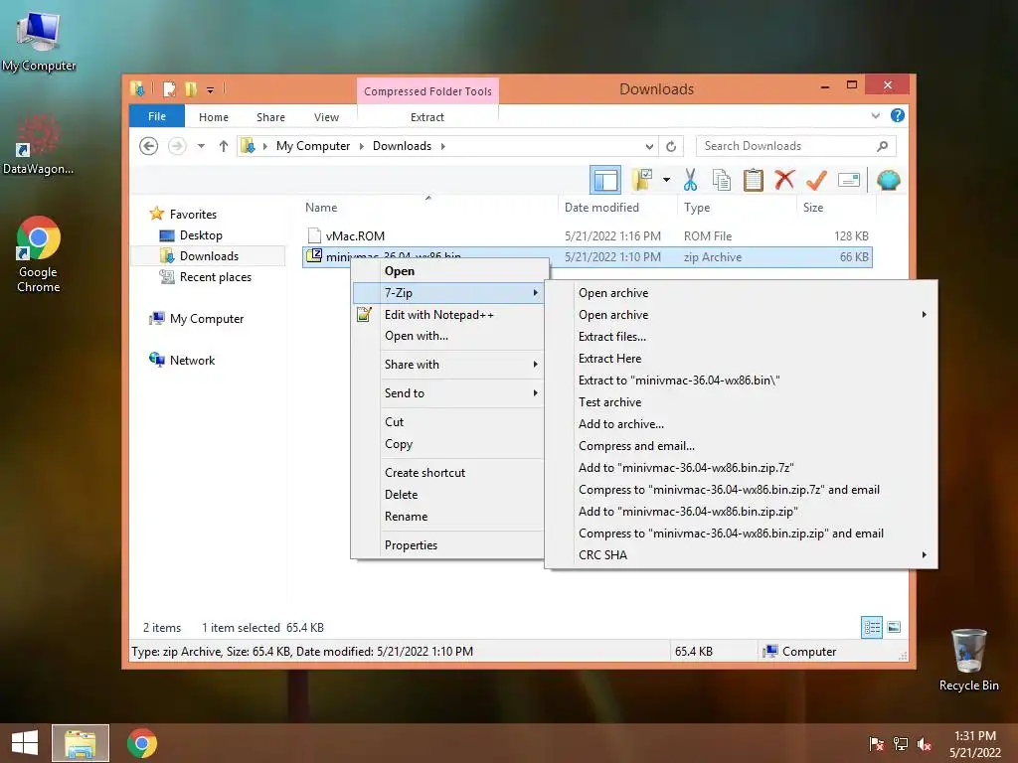Open the Customize Quick Access Toolbar dropdown
The width and height of the screenshot is (1018, 763).
tap(211, 90)
